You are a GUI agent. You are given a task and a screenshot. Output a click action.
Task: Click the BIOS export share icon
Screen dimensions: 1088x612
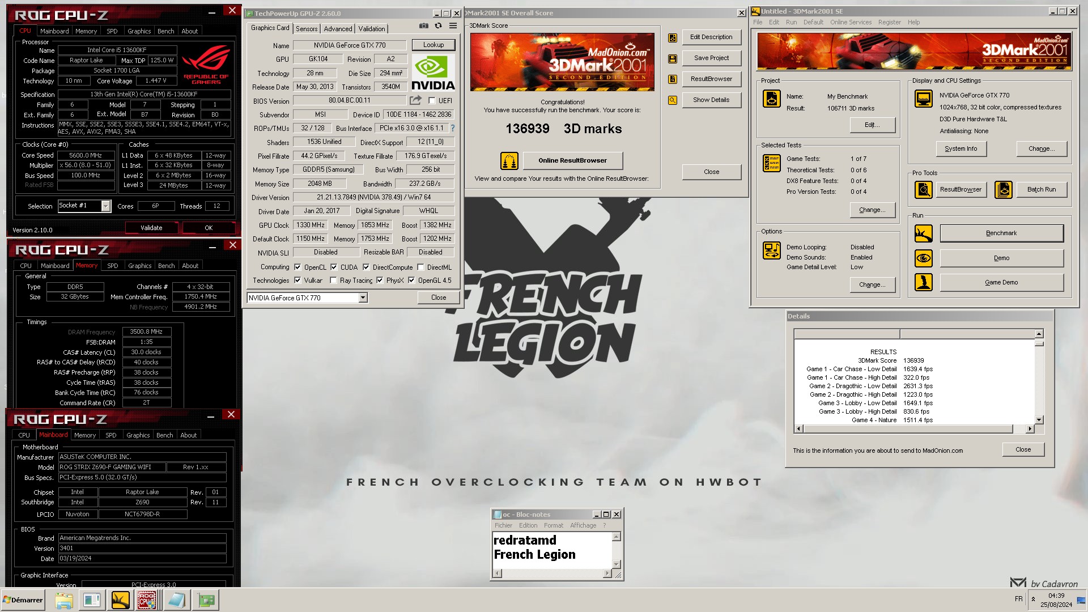pyautogui.click(x=416, y=100)
